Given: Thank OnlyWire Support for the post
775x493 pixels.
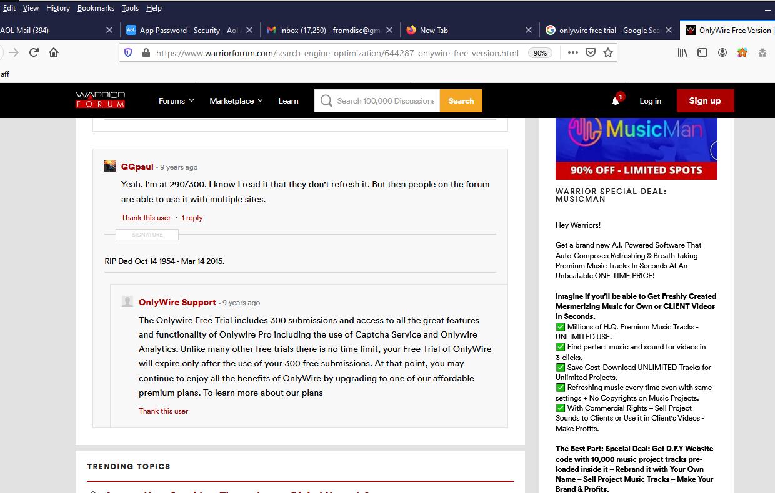Looking at the screenshot, I should click(x=163, y=411).
